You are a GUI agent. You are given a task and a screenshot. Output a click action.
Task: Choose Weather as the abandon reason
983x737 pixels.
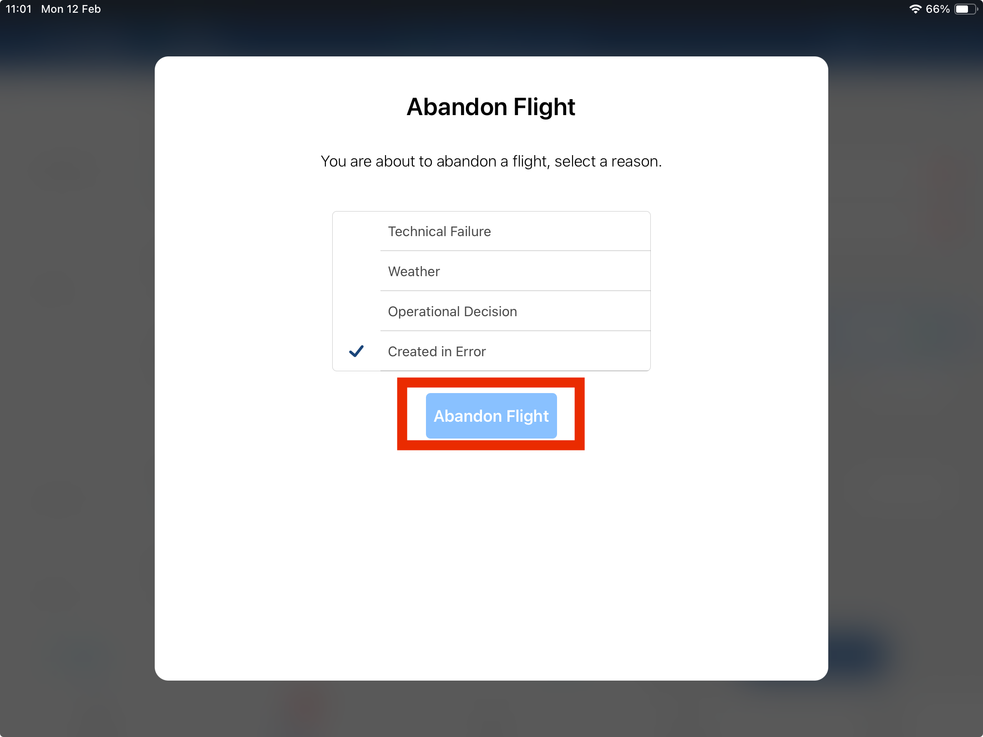point(414,272)
